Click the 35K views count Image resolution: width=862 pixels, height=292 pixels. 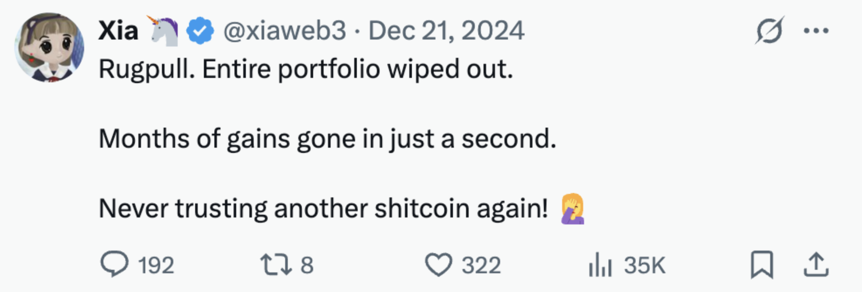[x=644, y=266]
